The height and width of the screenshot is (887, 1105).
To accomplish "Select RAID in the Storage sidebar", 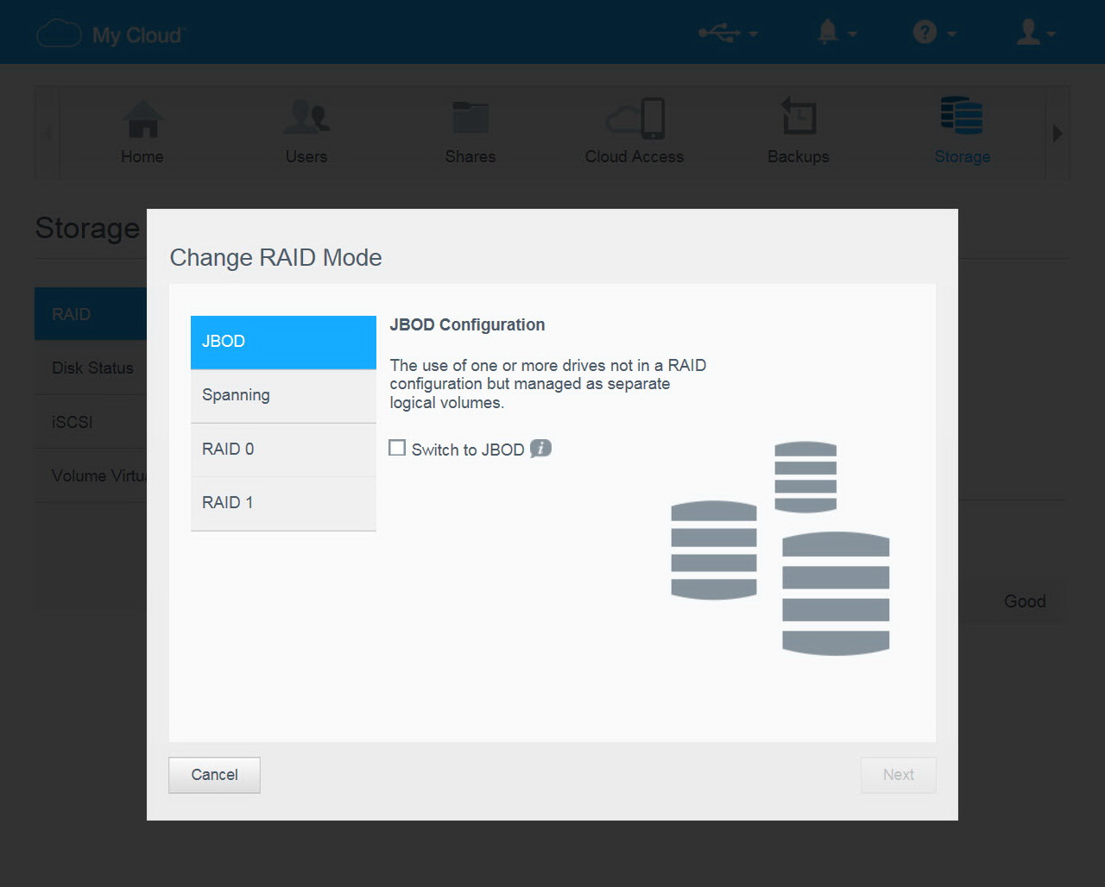I will pos(91,314).
